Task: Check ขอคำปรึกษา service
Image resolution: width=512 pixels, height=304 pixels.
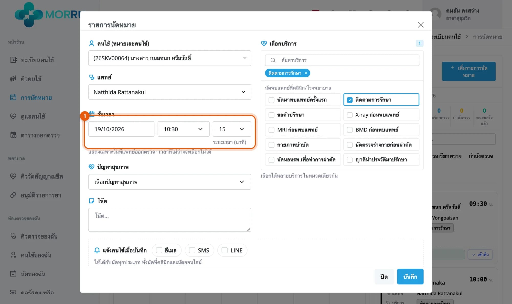Action: [271, 115]
